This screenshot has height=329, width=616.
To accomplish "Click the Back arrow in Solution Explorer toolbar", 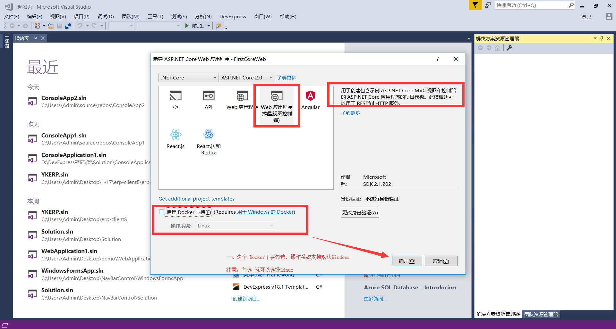I will point(480,48).
